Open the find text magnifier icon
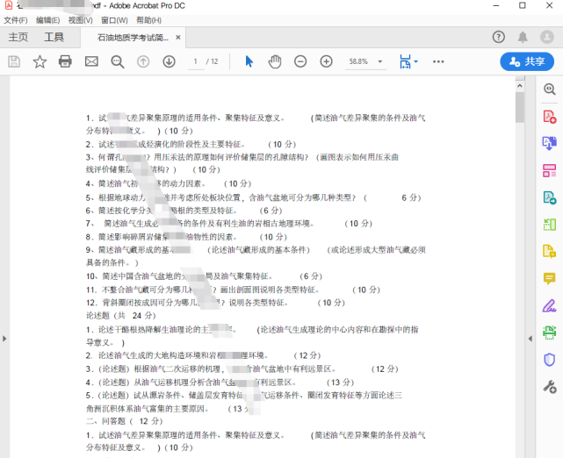Viewport: 563px width, 458px height. pos(117,61)
